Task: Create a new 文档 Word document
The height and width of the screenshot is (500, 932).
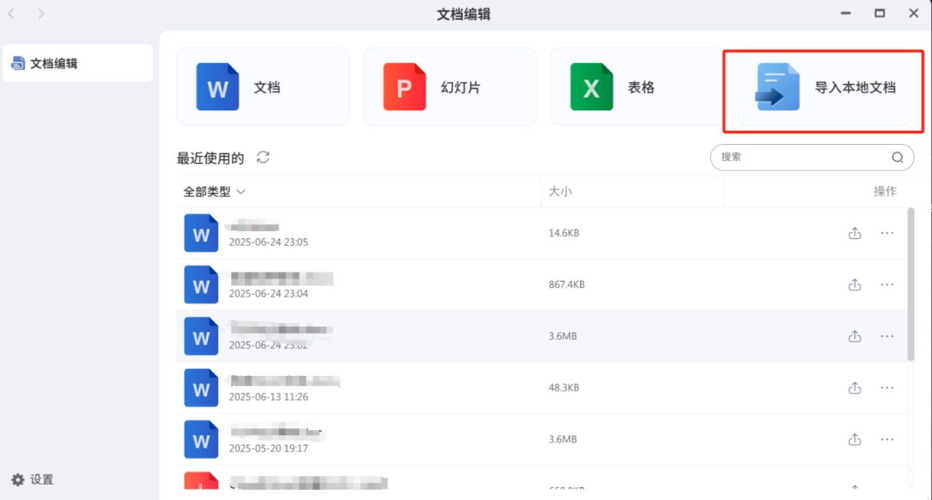Action: 262,87
